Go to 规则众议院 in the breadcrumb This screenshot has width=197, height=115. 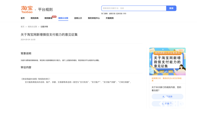click(32, 26)
